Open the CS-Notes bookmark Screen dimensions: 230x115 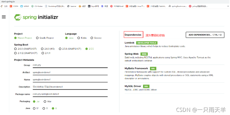tap(37, 6)
